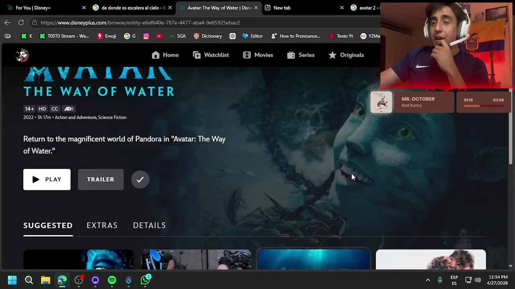Open the Dictionary bookmark
Screen dimensions: 515x289
tap(208, 36)
